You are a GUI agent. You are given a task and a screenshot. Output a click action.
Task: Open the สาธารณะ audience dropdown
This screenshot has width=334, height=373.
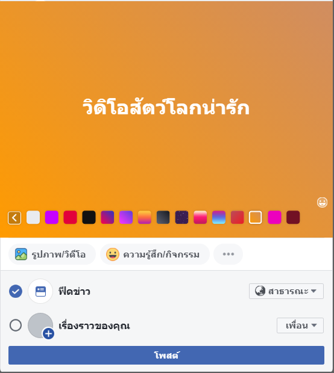tap(286, 291)
